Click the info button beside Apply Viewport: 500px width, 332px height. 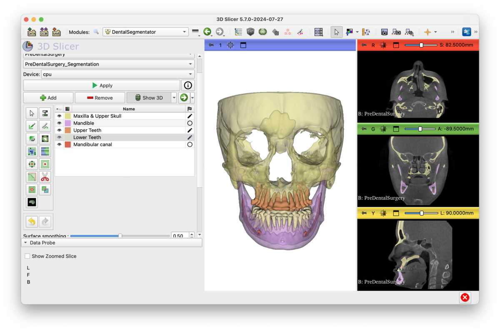click(188, 85)
